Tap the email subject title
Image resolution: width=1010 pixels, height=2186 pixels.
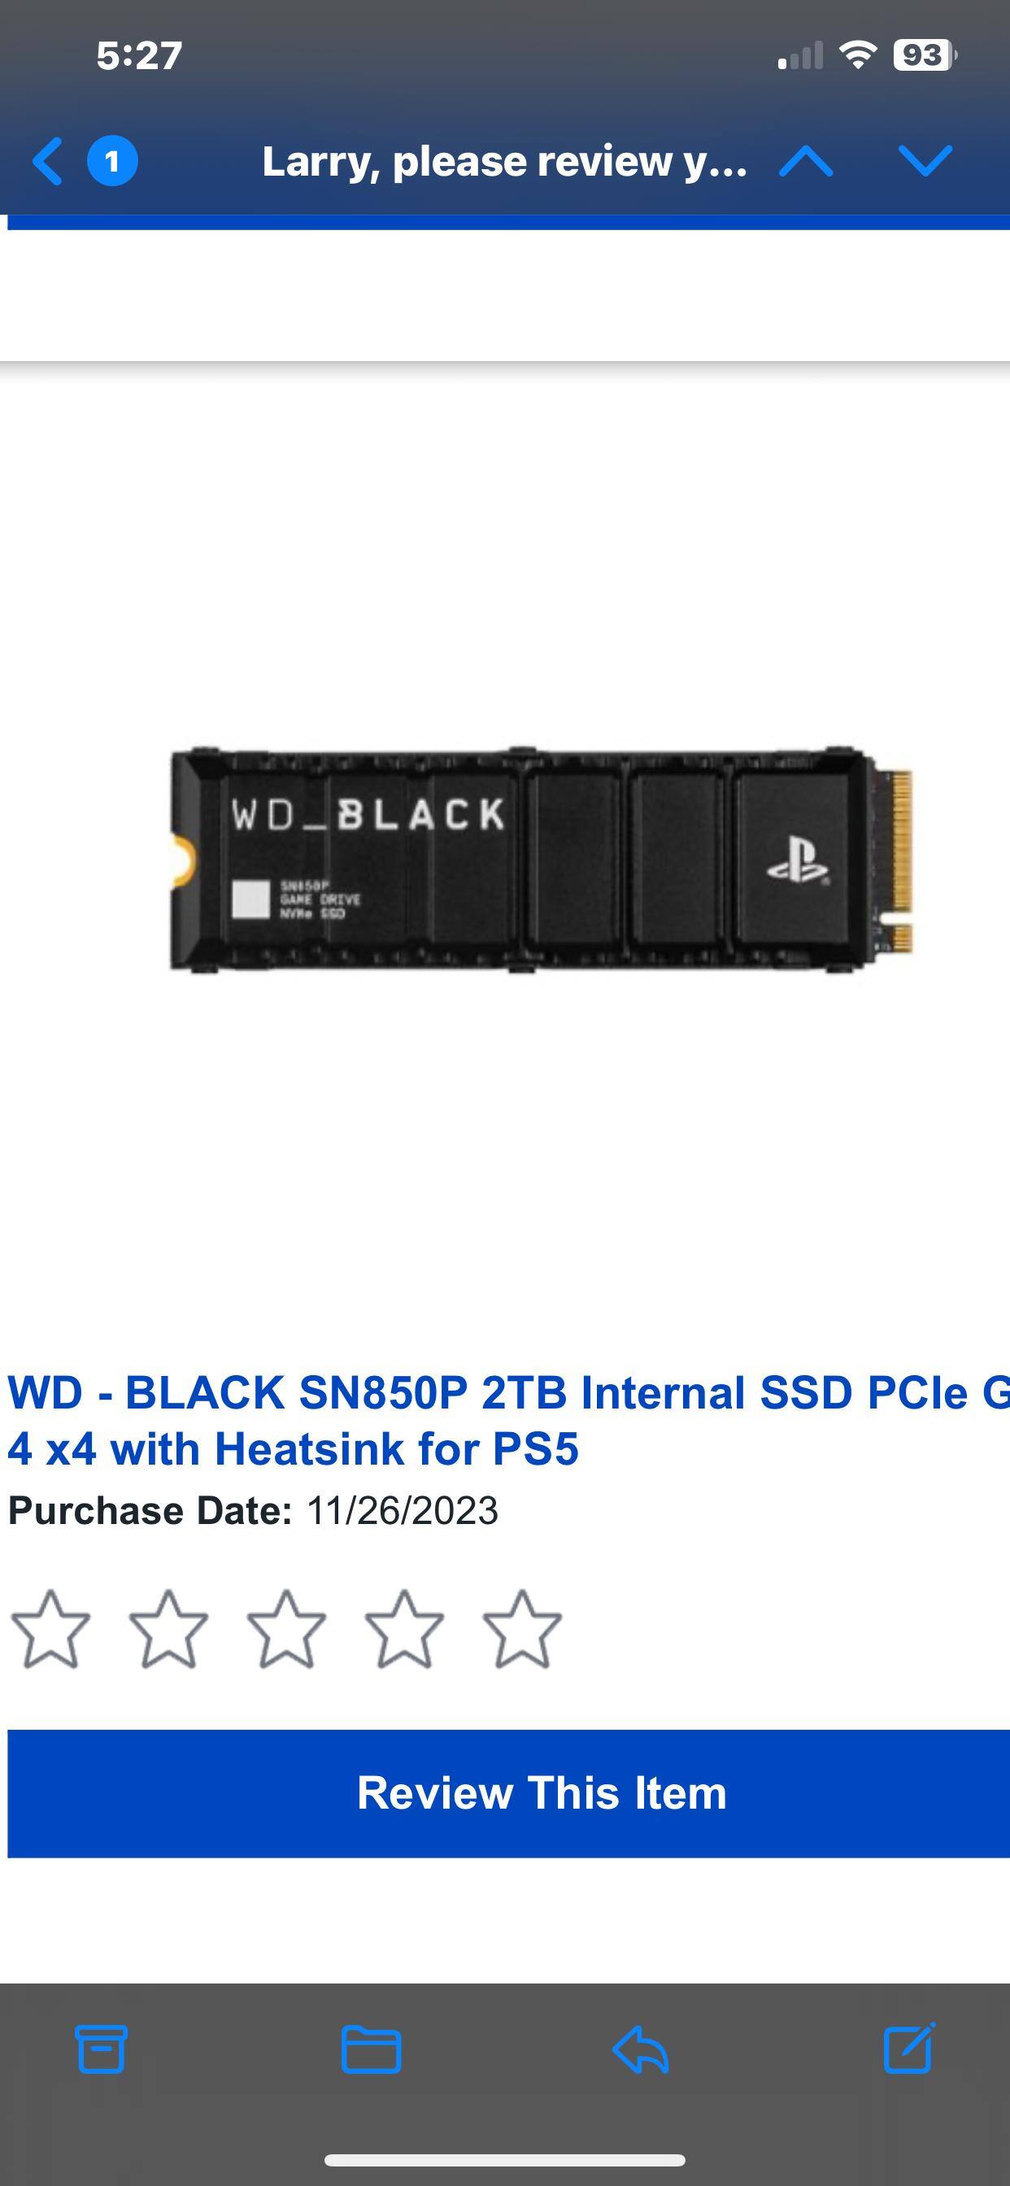(504, 161)
